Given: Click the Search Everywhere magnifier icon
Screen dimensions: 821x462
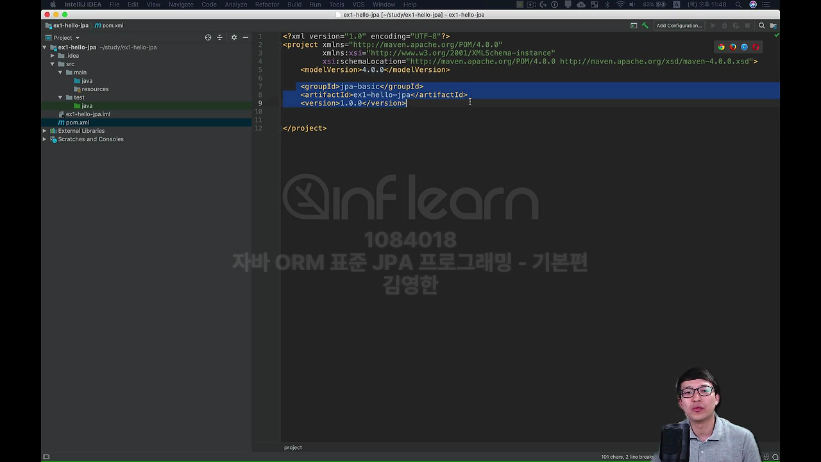Looking at the screenshot, I should 762,26.
